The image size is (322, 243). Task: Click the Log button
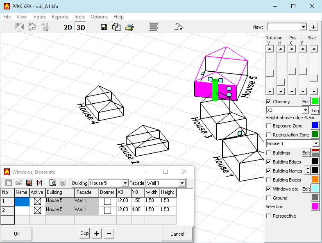(x=315, y=111)
